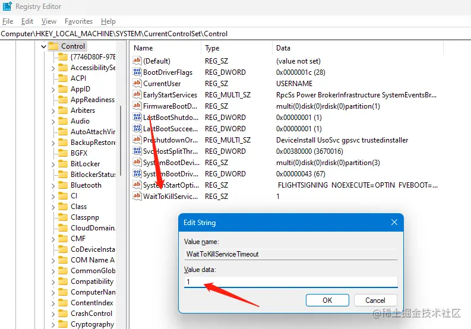Expand the CrashControl key
Image resolution: width=471 pixels, height=329 pixels.
click(53, 314)
